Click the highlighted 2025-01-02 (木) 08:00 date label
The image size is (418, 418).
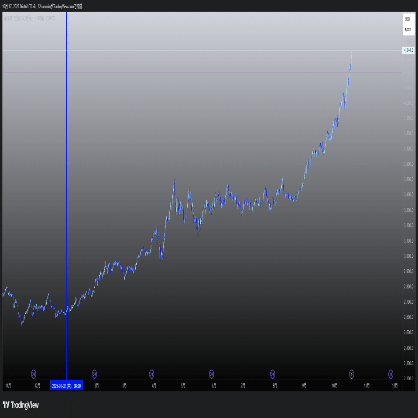point(66,386)
